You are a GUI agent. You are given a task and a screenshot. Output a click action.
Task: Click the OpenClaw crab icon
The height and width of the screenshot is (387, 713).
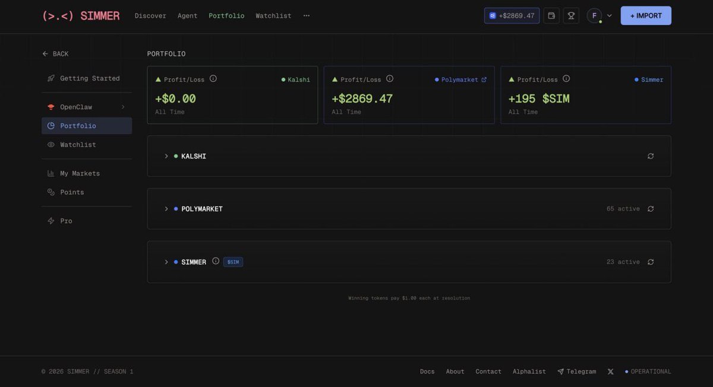(51, 107)
